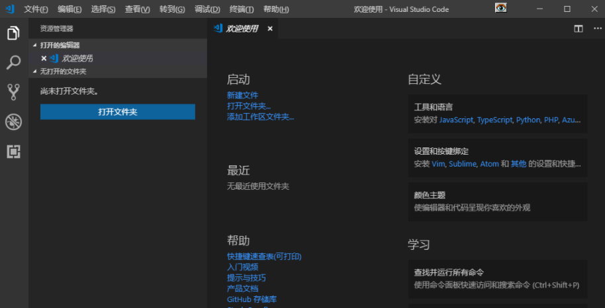Viewport: 605px width, 308px height.
Task: Open the 产品文档 link
Action: [243, 289]
